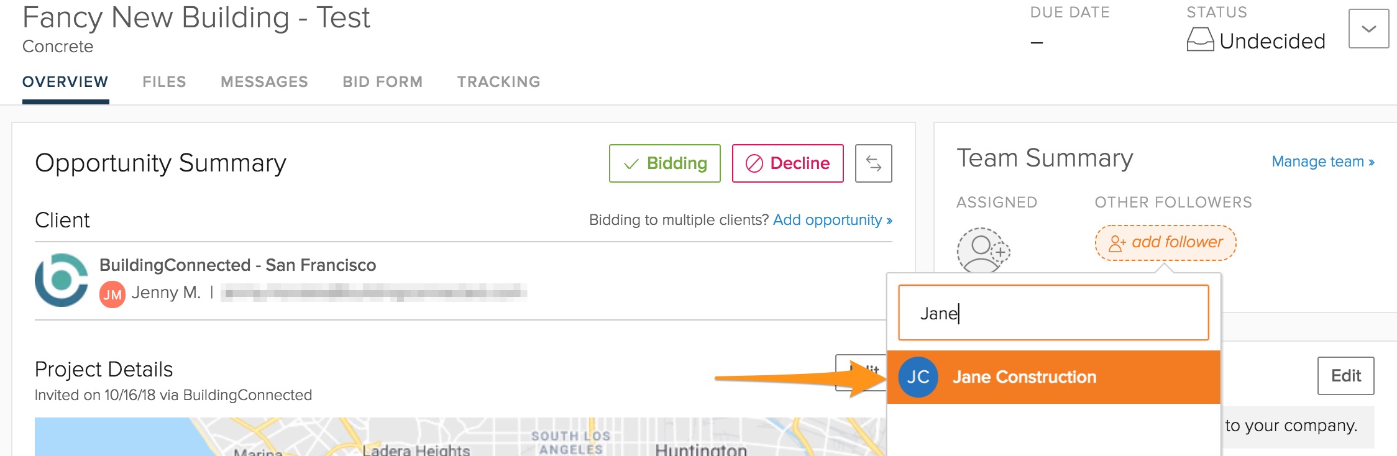Click the Edit button in the right panel

pyautogui.click(x=1345, y=376)
